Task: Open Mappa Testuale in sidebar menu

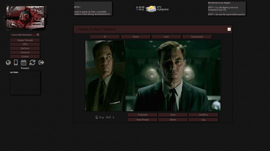Action: point(25,40)
